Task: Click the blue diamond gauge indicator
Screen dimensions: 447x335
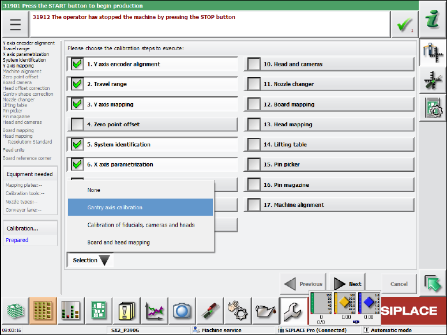Action: point(369,303)
